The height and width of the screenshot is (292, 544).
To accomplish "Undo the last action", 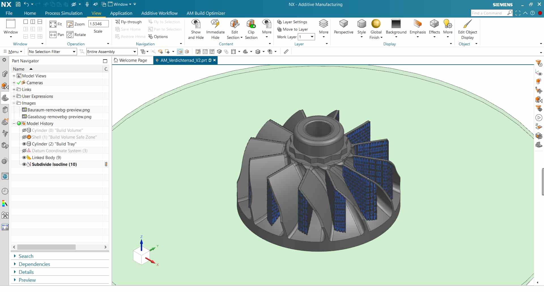I will [x=26, y=4].
